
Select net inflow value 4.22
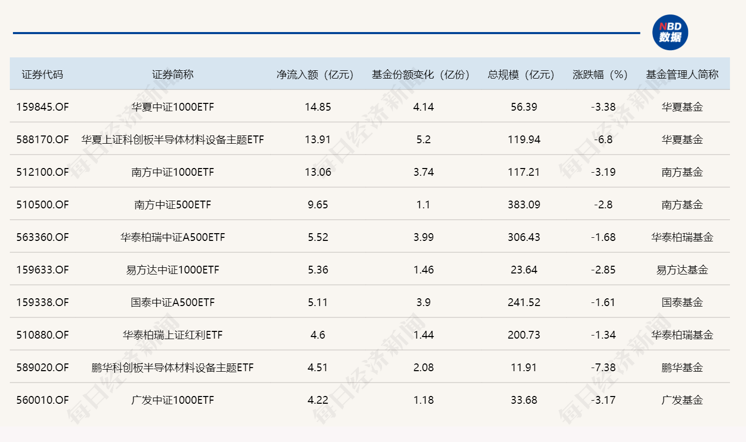(318, 400)
